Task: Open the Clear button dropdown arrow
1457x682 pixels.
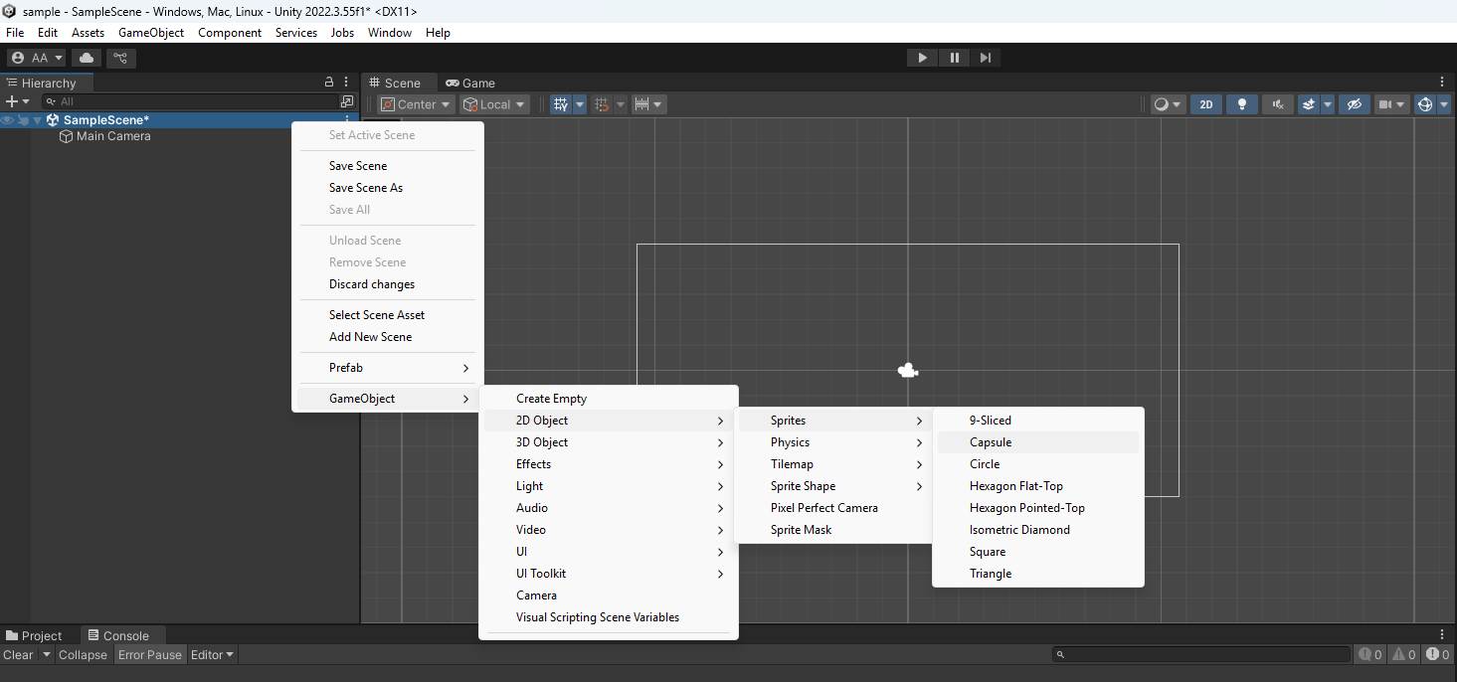Action: point(47,654)
